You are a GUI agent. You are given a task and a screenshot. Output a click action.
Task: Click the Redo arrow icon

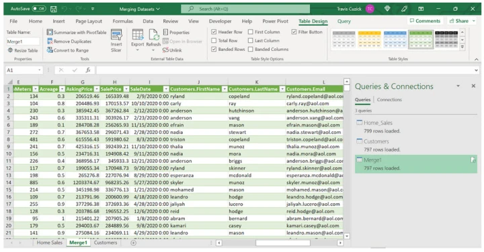79,9
